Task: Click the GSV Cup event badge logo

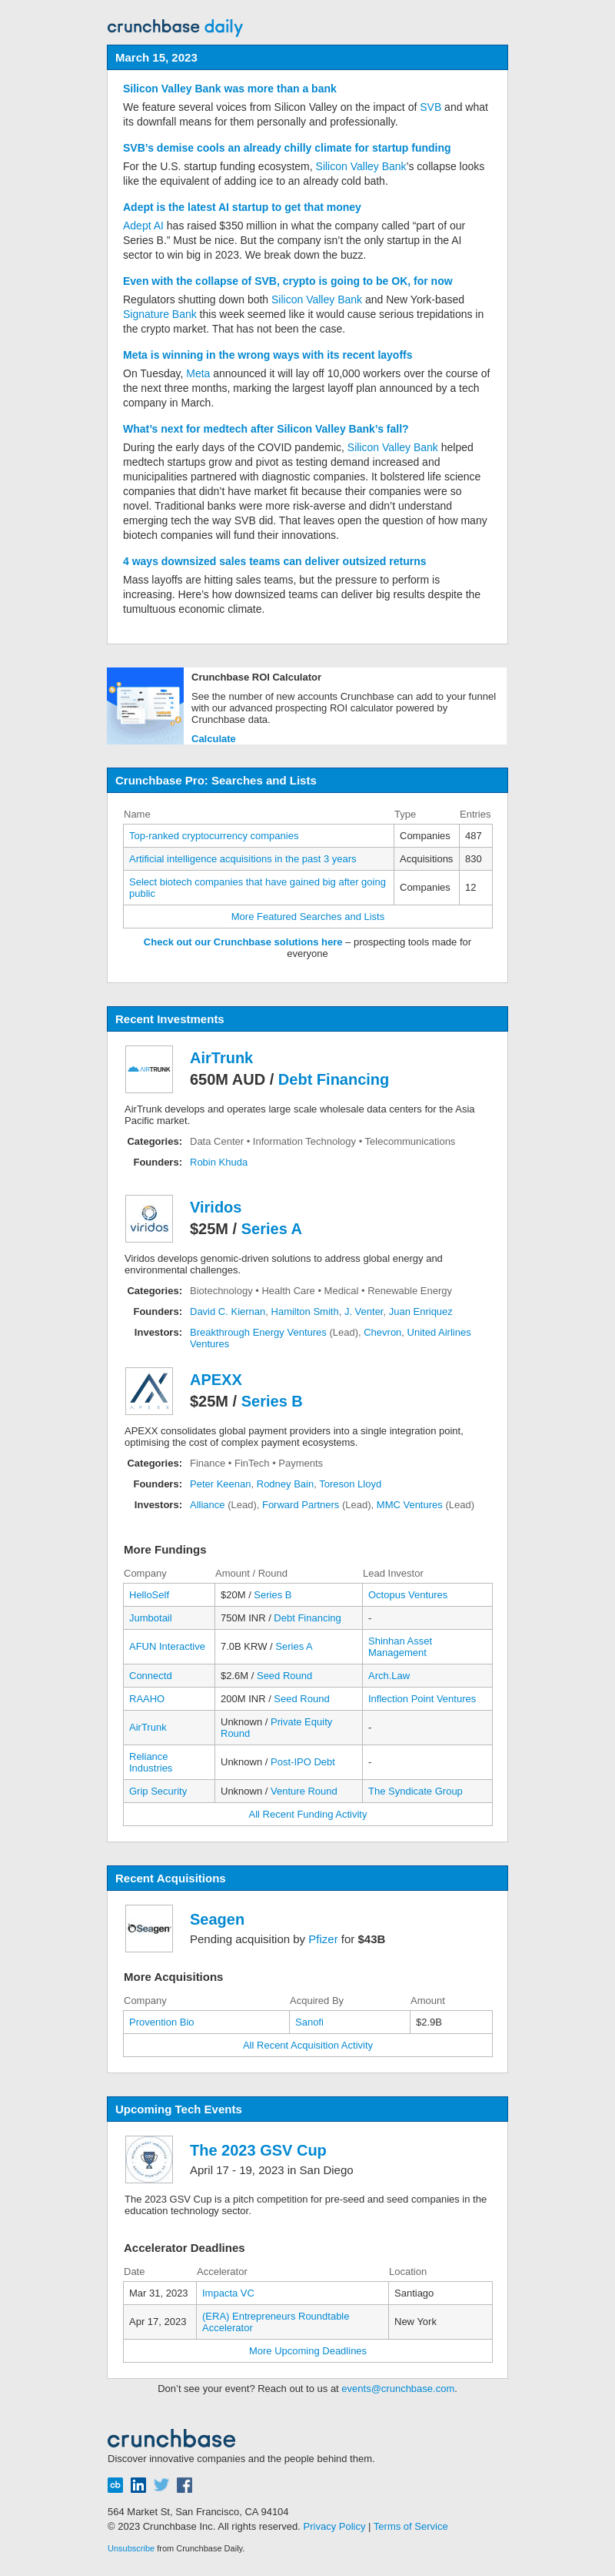Action: click(x=149, y=2159)
